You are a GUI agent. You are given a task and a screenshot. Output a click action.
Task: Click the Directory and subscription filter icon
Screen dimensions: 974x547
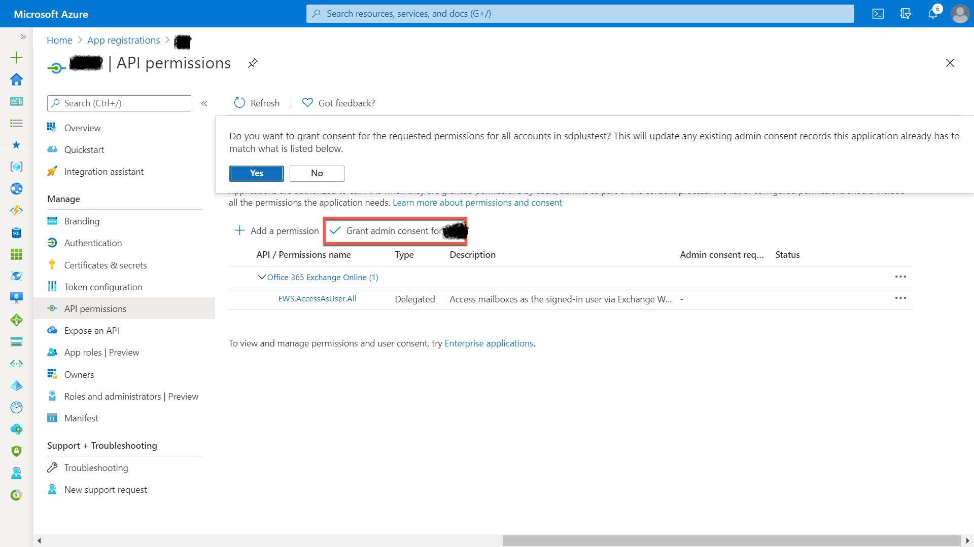tap(906, 14)
